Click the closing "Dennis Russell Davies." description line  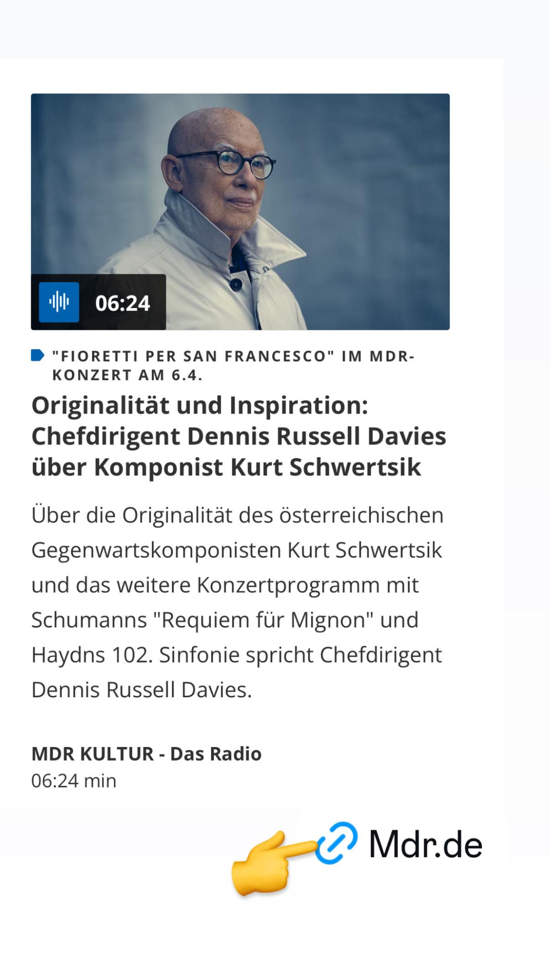(x=141, y=690)
